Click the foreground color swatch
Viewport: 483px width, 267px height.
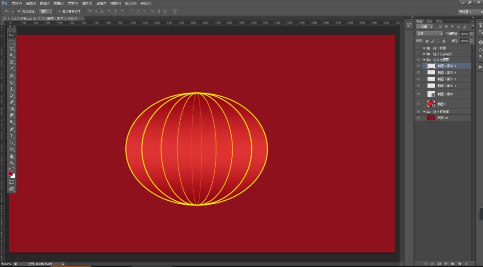(10, 173)
